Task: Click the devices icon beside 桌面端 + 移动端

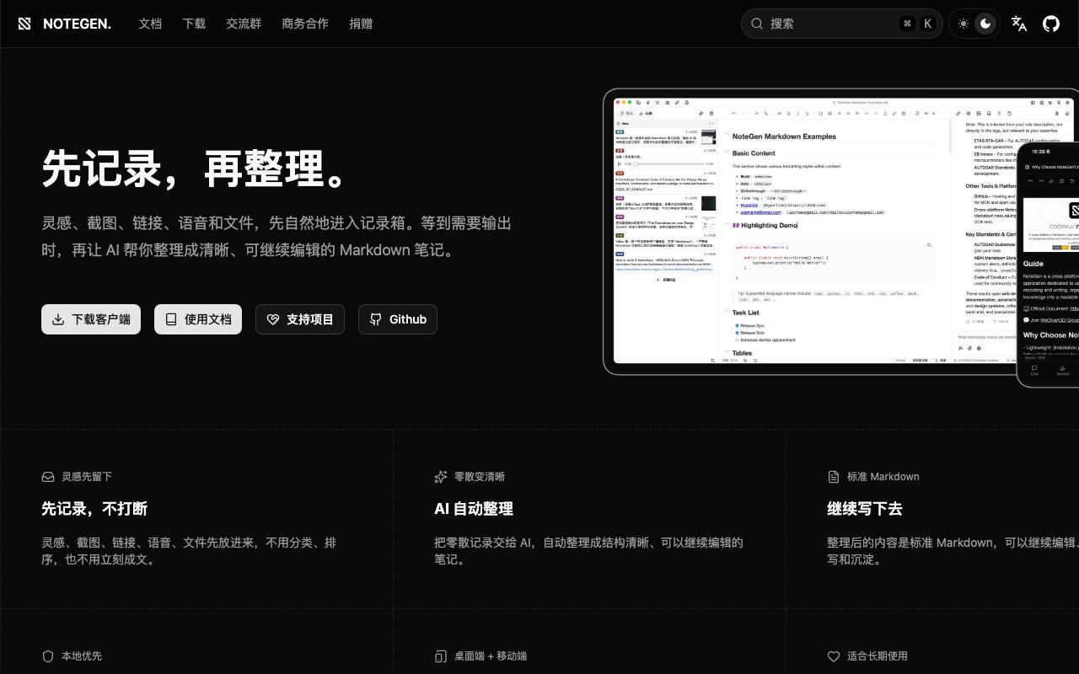Action: (x=441, y=656)
